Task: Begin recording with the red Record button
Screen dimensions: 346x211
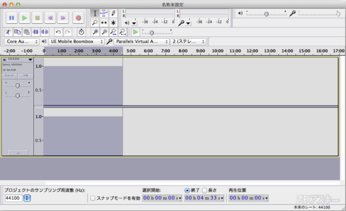Action: [78, 18]
